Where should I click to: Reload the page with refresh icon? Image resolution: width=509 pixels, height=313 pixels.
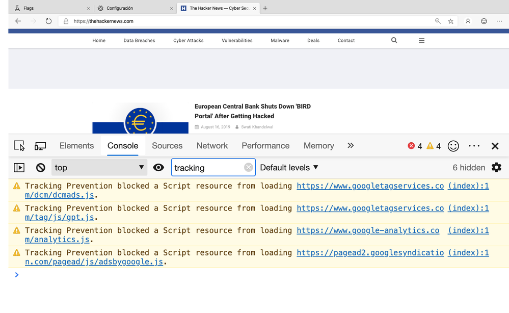tap(49, 21)
